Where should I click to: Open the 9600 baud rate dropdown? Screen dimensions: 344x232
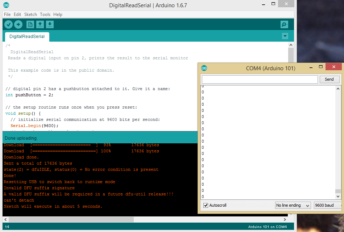(327, 205)
